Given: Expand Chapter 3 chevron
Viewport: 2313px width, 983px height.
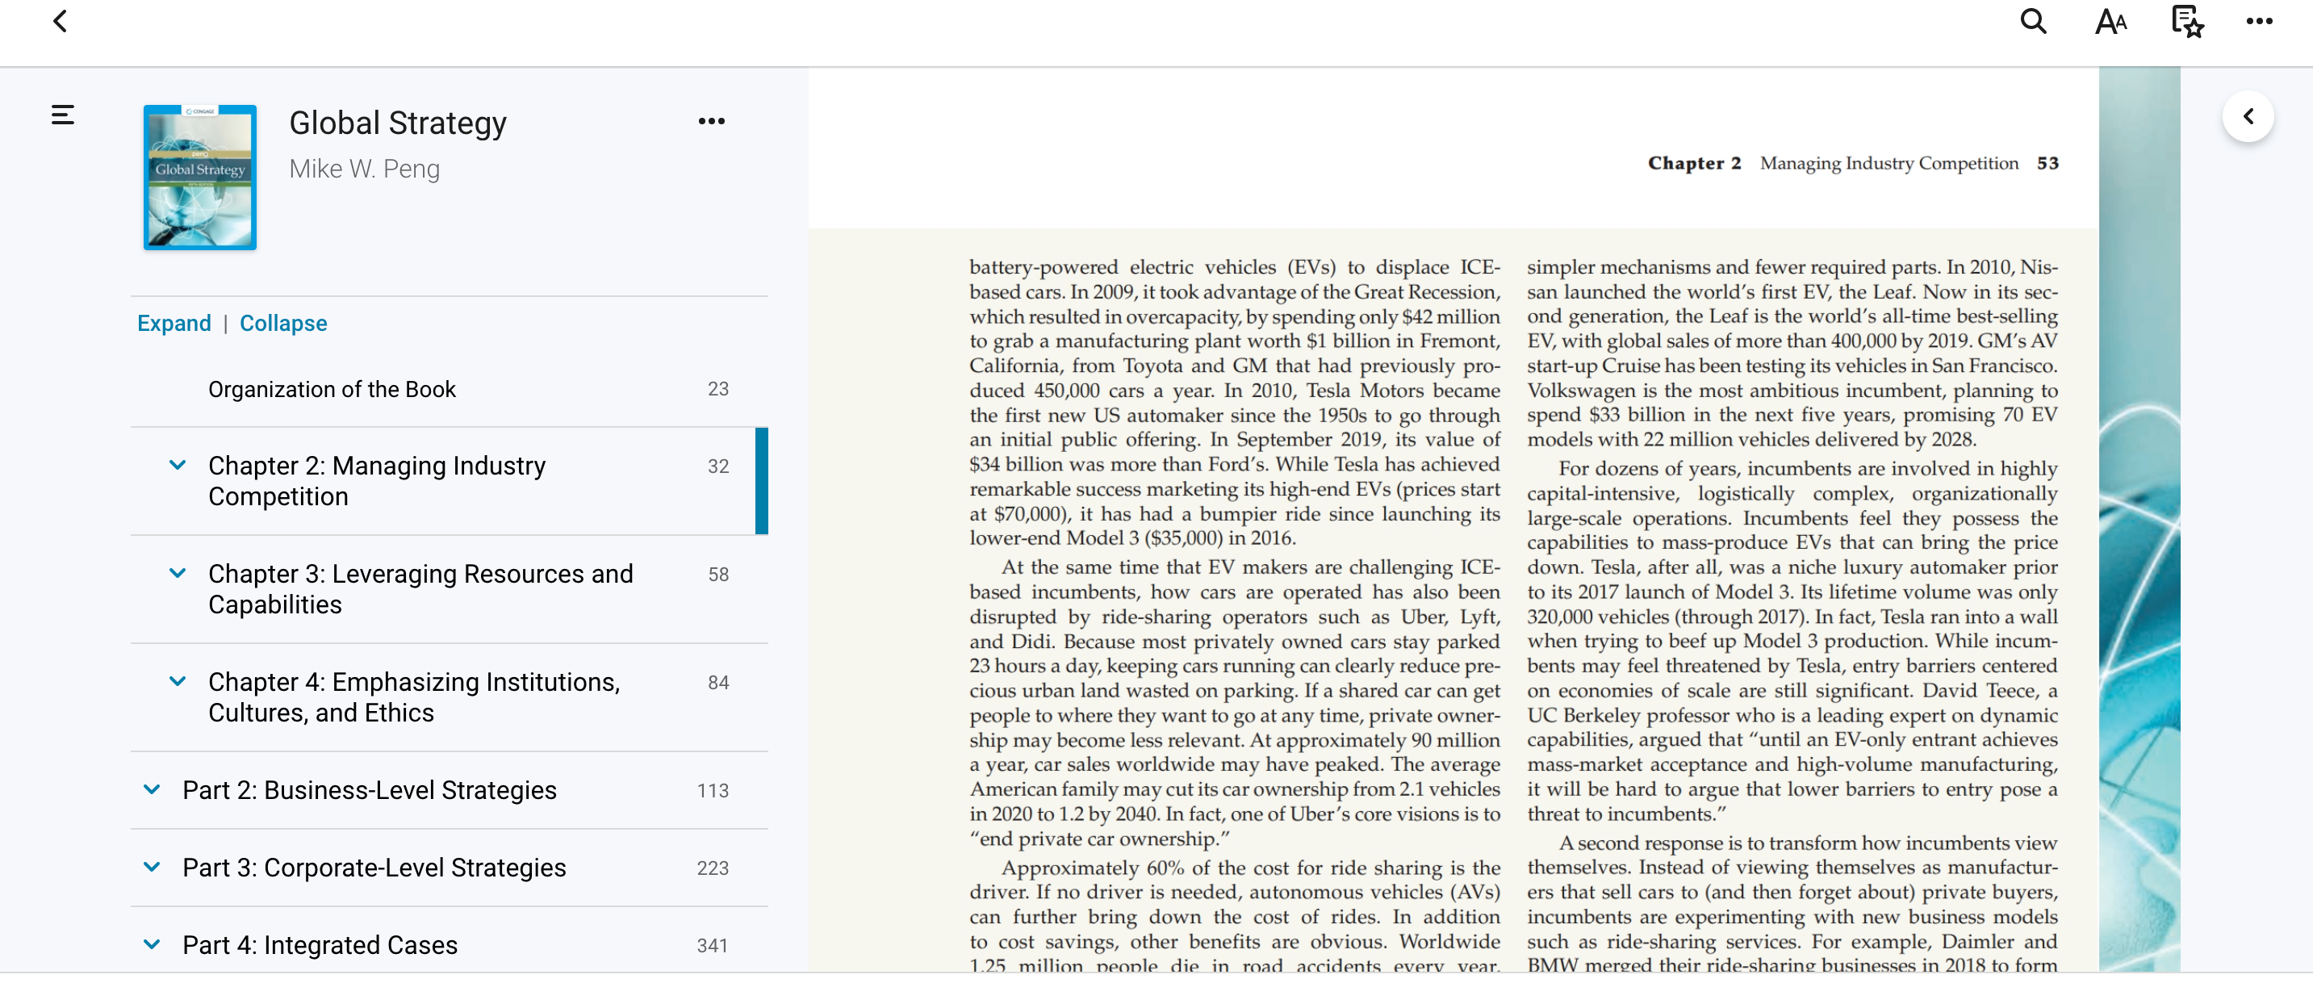Looking at the screenshot, I should point(178,573).
